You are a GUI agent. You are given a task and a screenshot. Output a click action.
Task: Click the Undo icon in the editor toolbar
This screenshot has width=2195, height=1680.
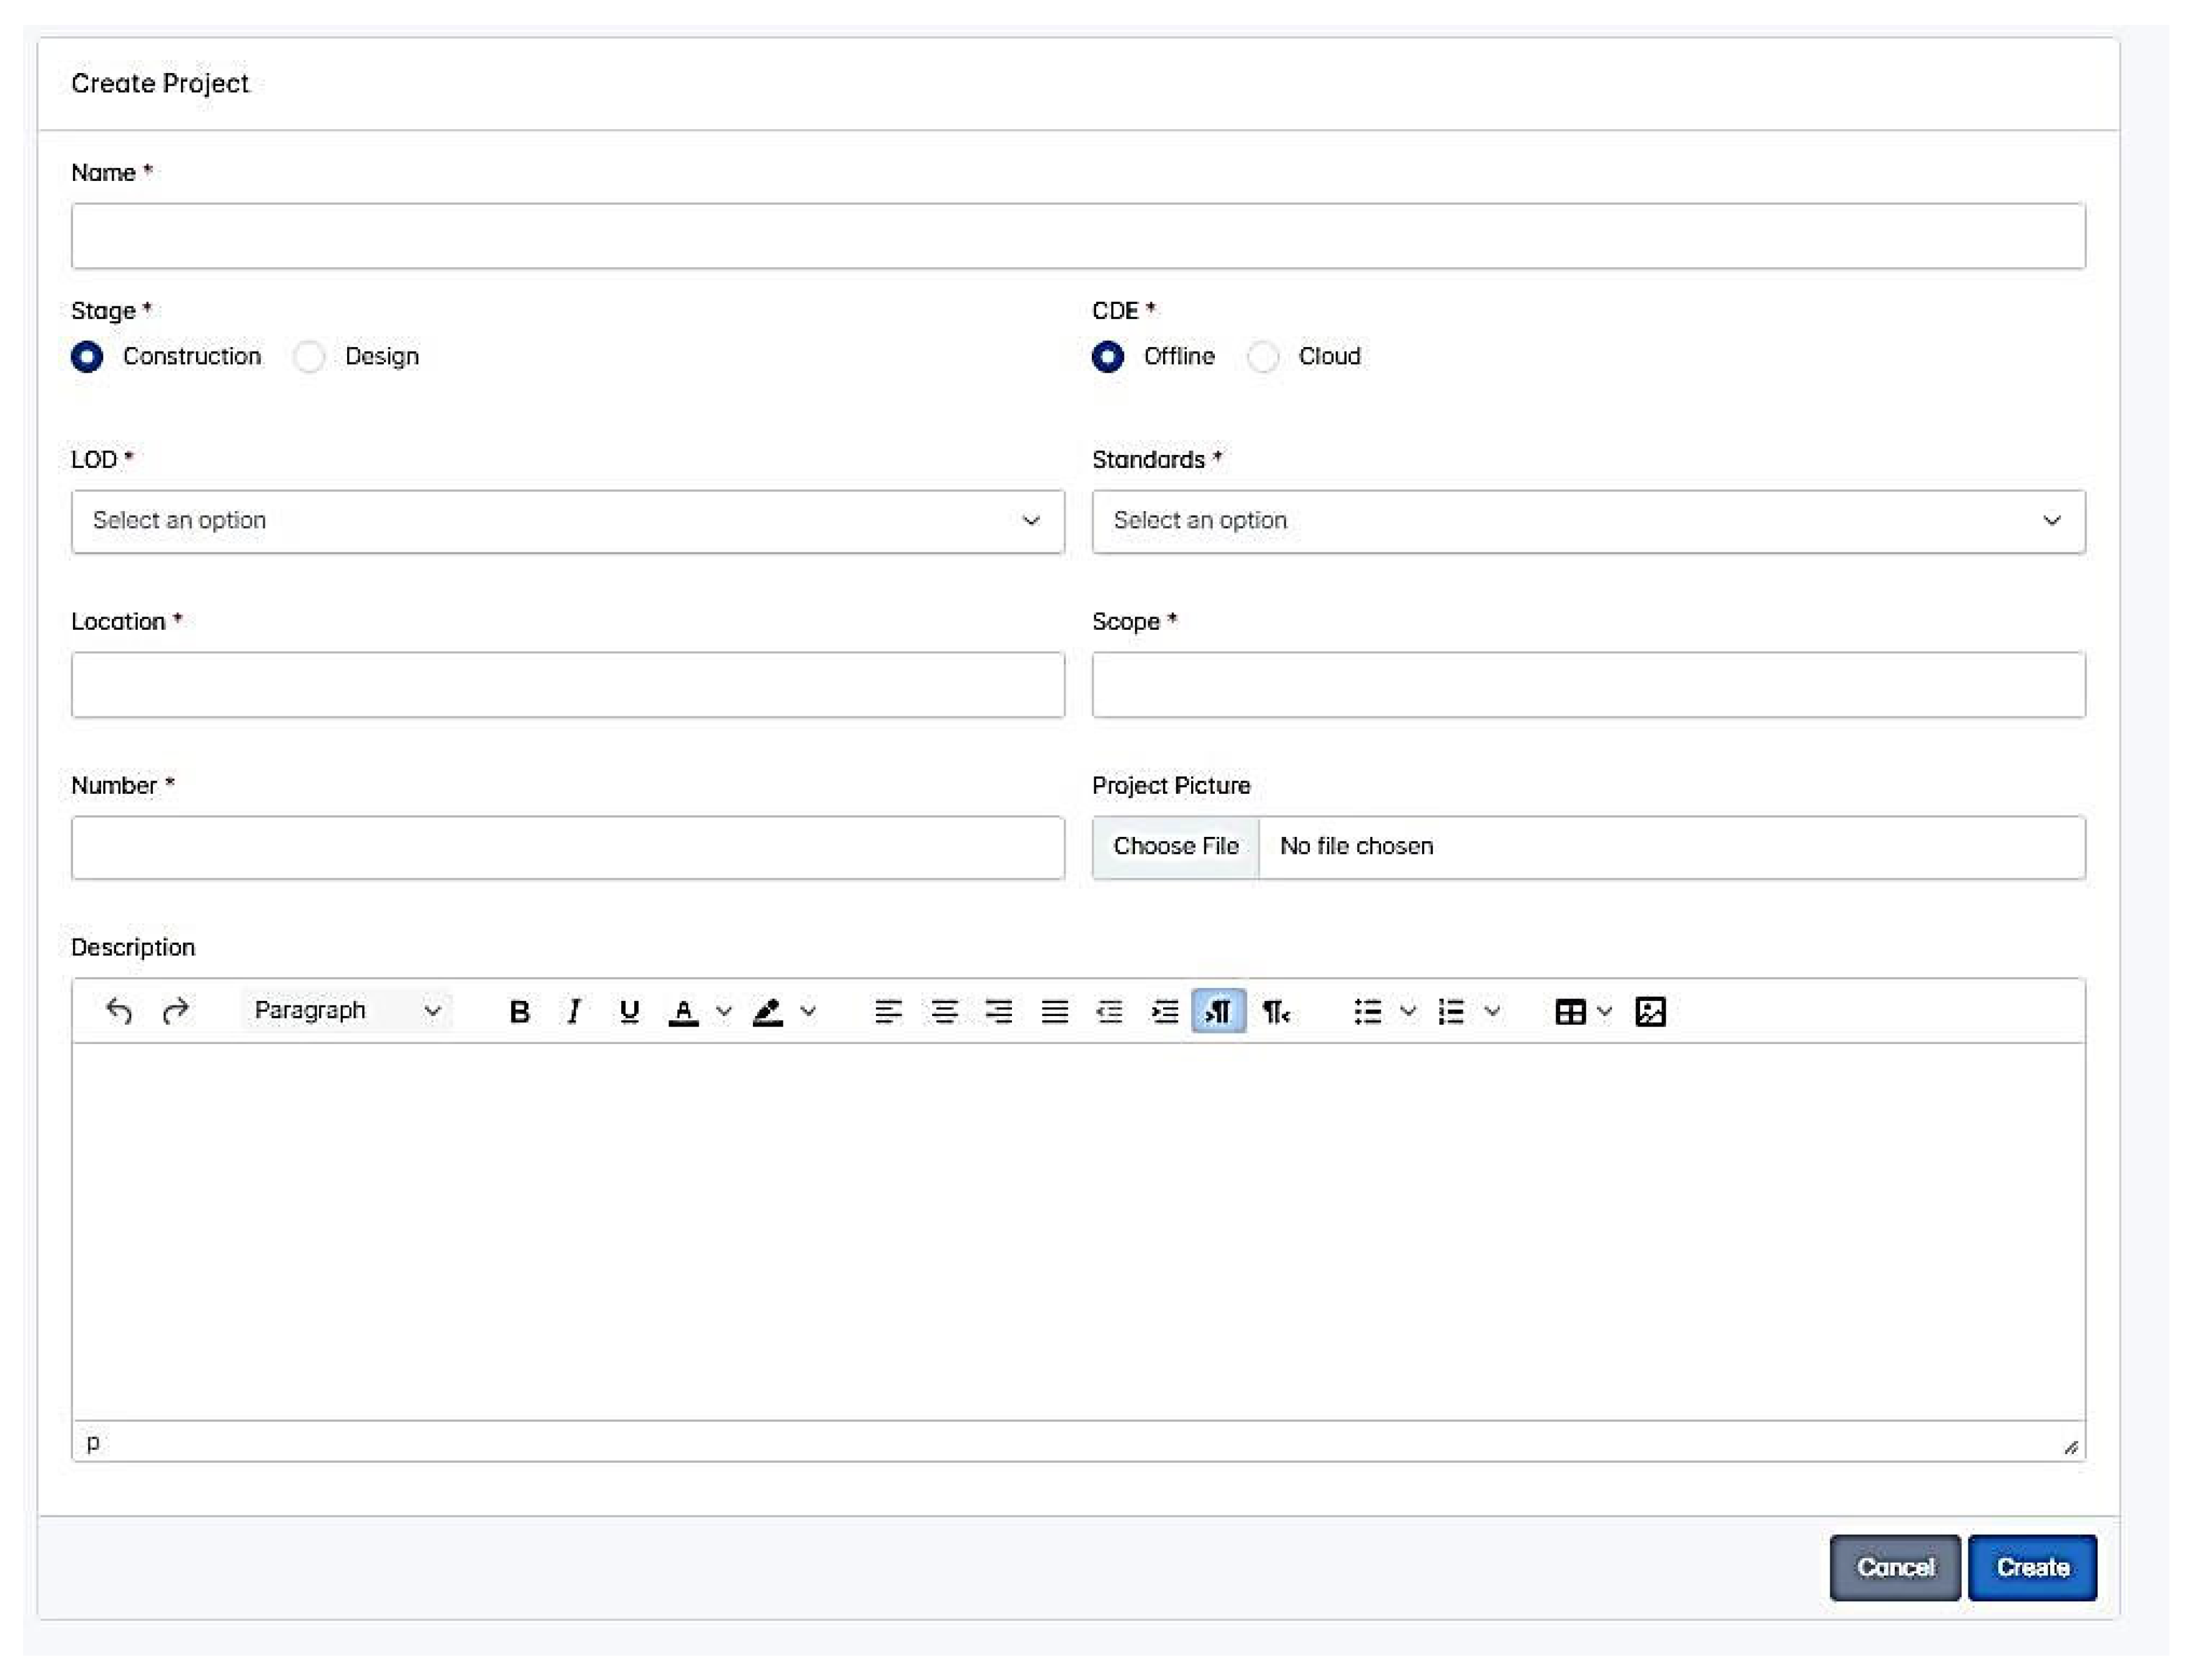118,1011
